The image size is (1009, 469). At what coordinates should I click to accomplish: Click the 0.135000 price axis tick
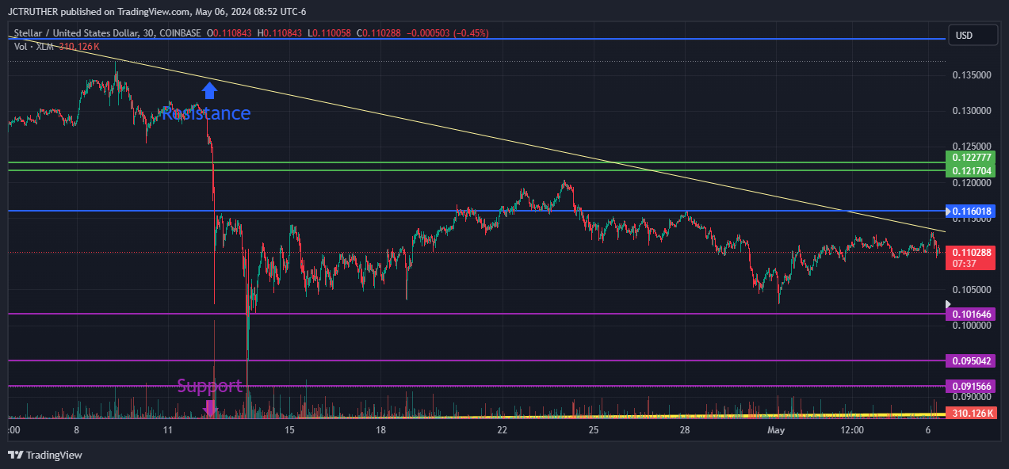click(x=971, y=75)
